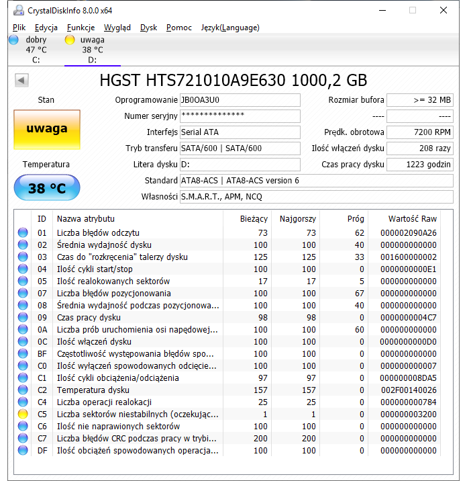This screenshot has height=481, width=467.
Task: Click the 'Wartość Raw' column header
Action: click(x=412, y=219)
